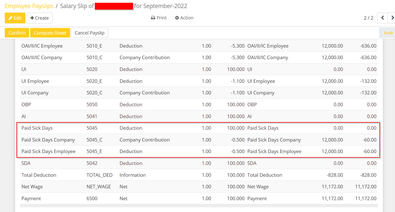This screenshot has width=395, height=212.
Task: Click amount 12,000.00 in UI Company row
Action: coord(332,93)
